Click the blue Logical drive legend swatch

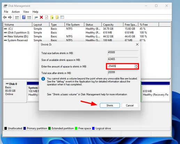pos(93,128)
